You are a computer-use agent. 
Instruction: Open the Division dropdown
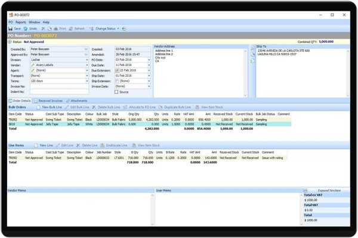click(x=87, y=60)
